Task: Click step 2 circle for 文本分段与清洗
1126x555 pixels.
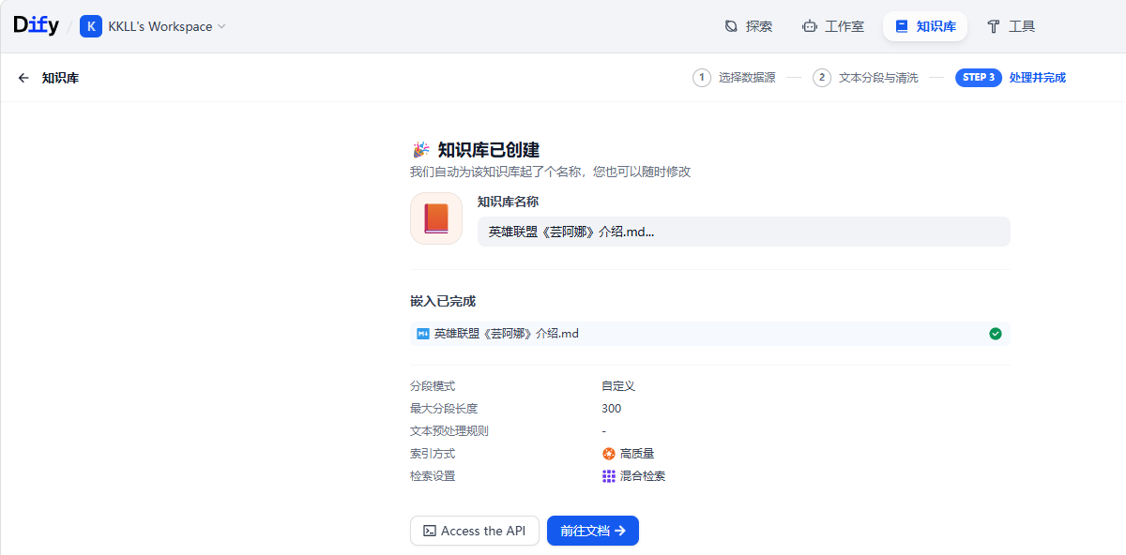Action: [822, 78]
